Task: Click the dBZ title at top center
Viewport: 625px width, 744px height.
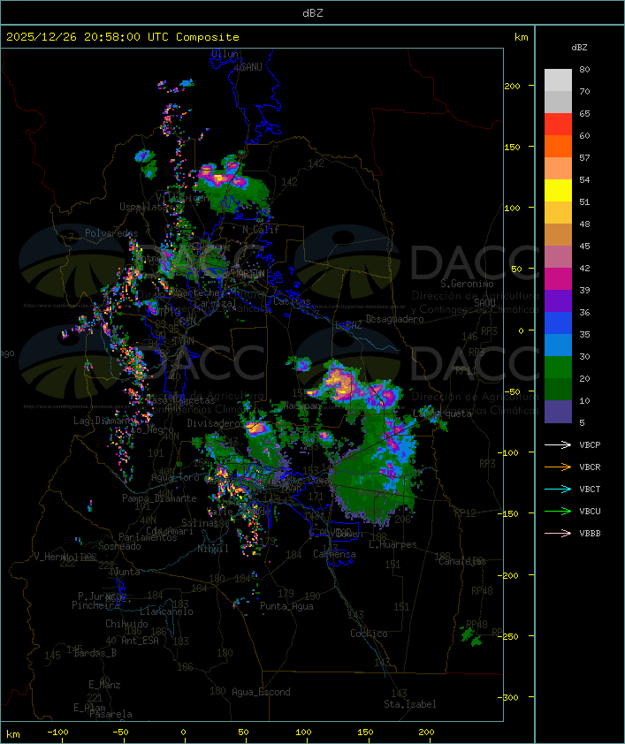Action: click(313, 13)
